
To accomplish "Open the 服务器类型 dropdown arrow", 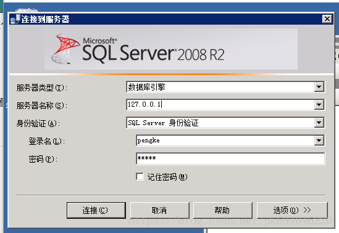I will click(x=319, y=87).
